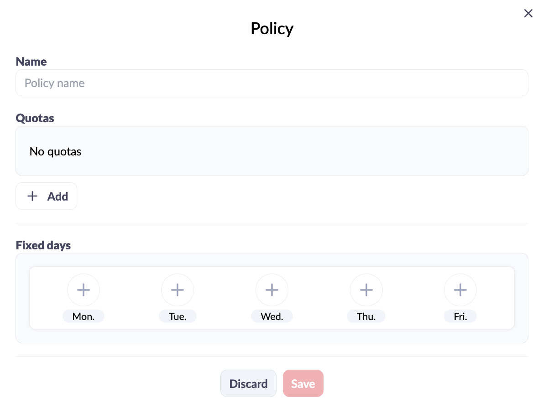Image resolution: width=543 pixels, height=413 pixels.
Task: Click the Fri. label pill
Action: 460,316
